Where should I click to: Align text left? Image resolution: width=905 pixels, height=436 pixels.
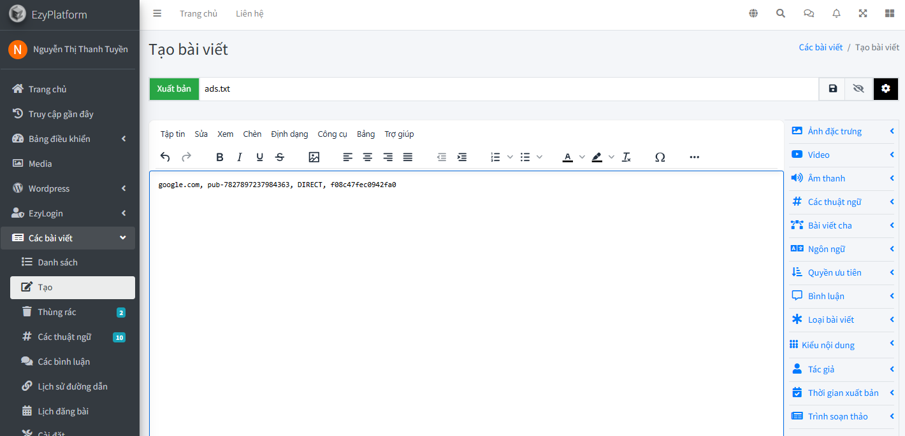coord(347,157)
